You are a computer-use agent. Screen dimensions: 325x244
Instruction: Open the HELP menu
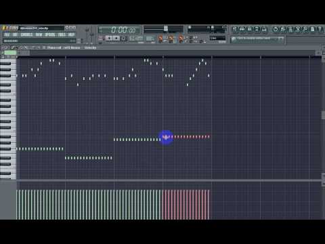71,35
